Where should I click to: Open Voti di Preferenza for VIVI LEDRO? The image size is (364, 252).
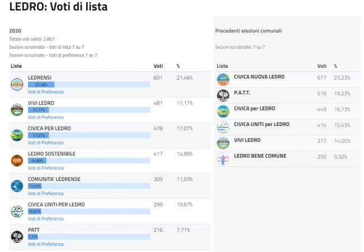pos(46,117)
